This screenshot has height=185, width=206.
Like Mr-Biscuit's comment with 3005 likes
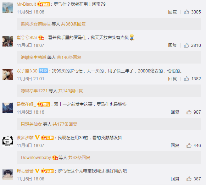pos(186,12)
